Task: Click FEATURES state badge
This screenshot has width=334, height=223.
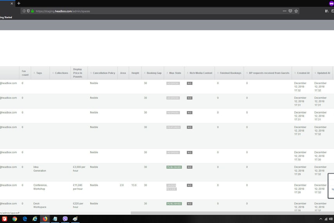Action: (x=173, y=127)
